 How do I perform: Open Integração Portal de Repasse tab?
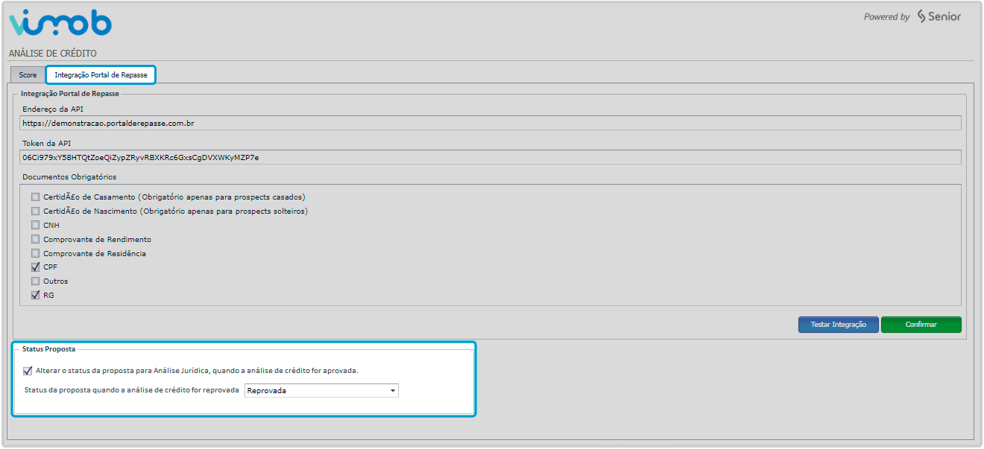101,75
